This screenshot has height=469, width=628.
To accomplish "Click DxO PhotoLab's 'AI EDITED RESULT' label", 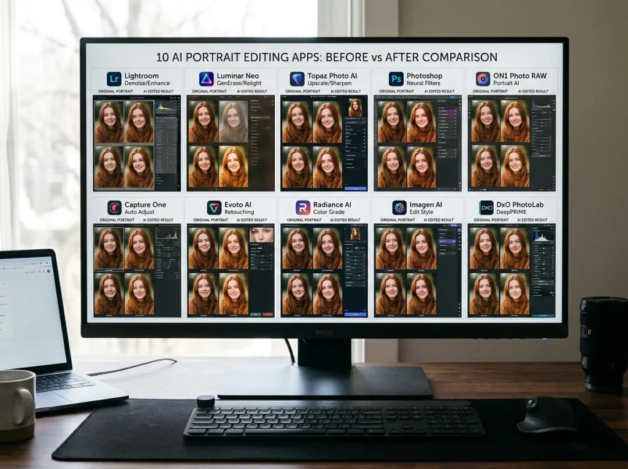I will pyautogui.click(x=532, y=220).
